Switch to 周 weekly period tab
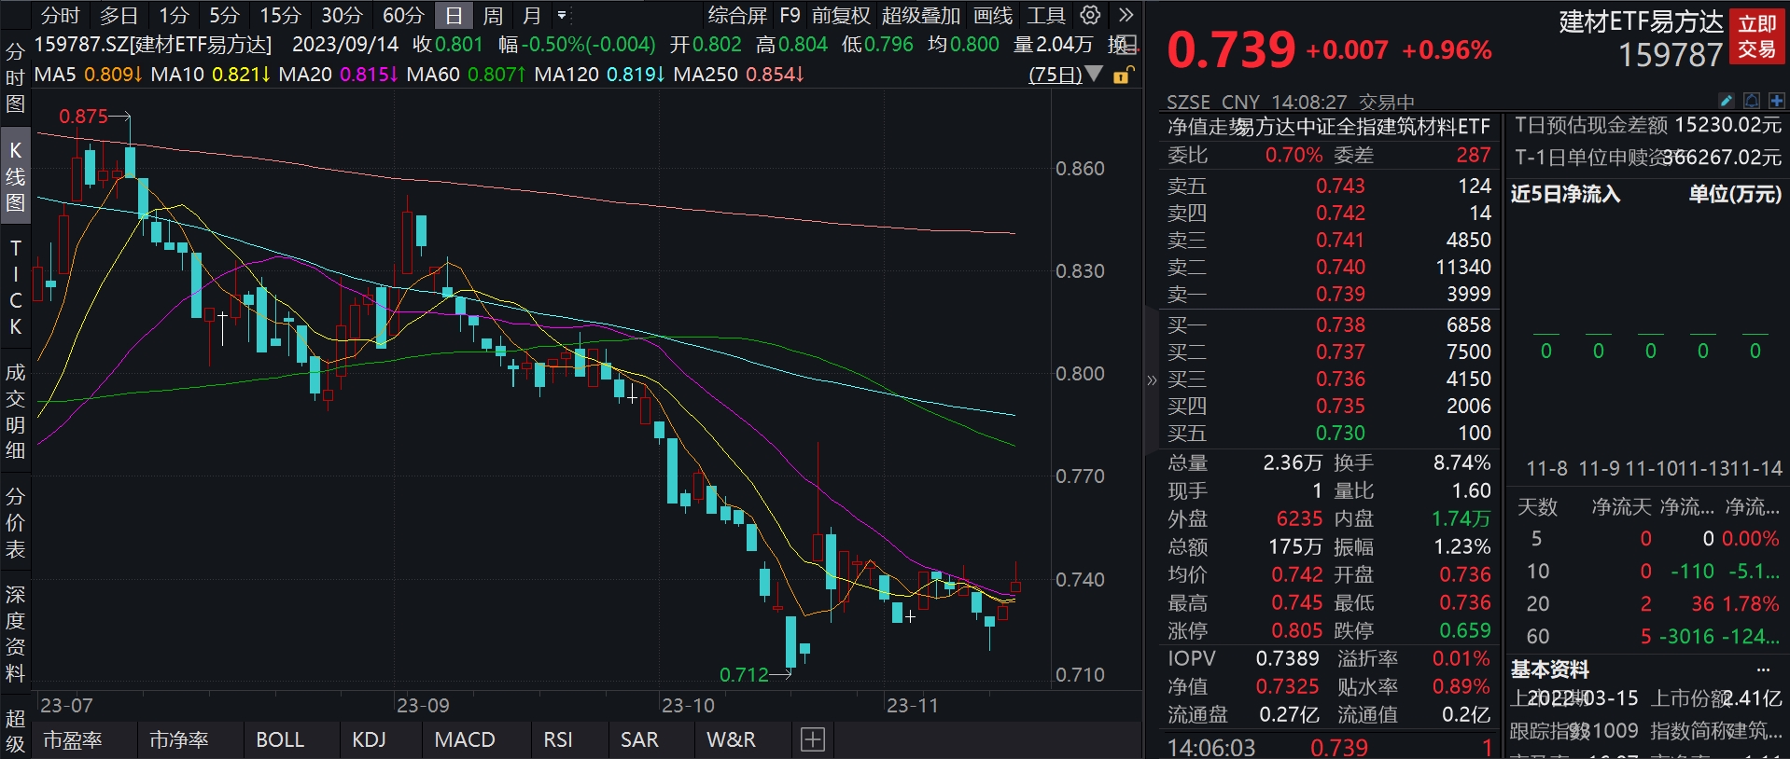 point(493,16)
